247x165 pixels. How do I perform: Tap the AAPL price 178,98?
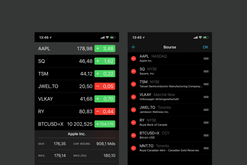coord(85,49)
